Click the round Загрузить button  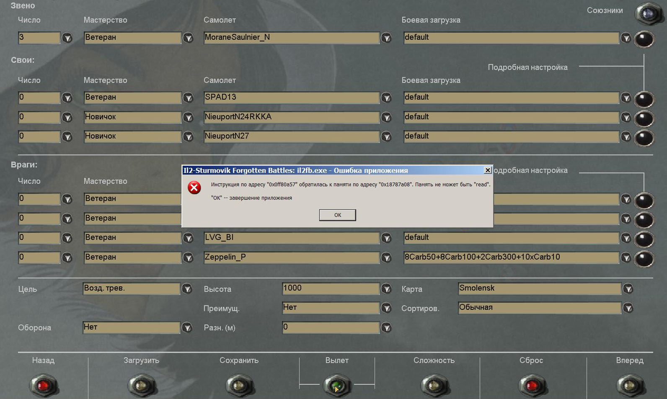click(x=142, y=385)
